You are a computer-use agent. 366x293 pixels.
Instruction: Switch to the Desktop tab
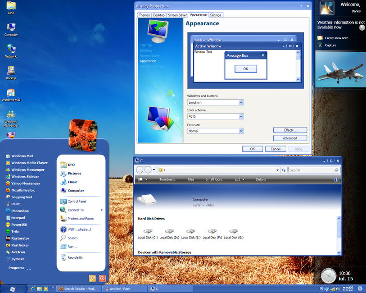(x=159, y=15)
